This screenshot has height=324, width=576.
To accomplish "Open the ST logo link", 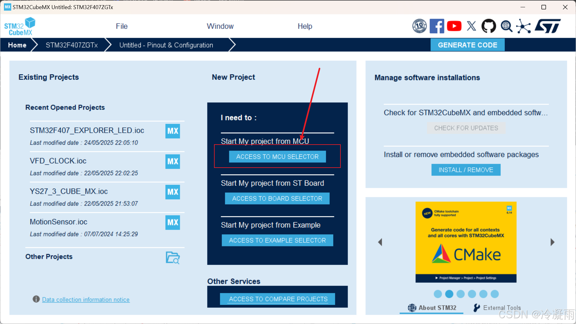I will pyautogui.click(x=548, y=26).
